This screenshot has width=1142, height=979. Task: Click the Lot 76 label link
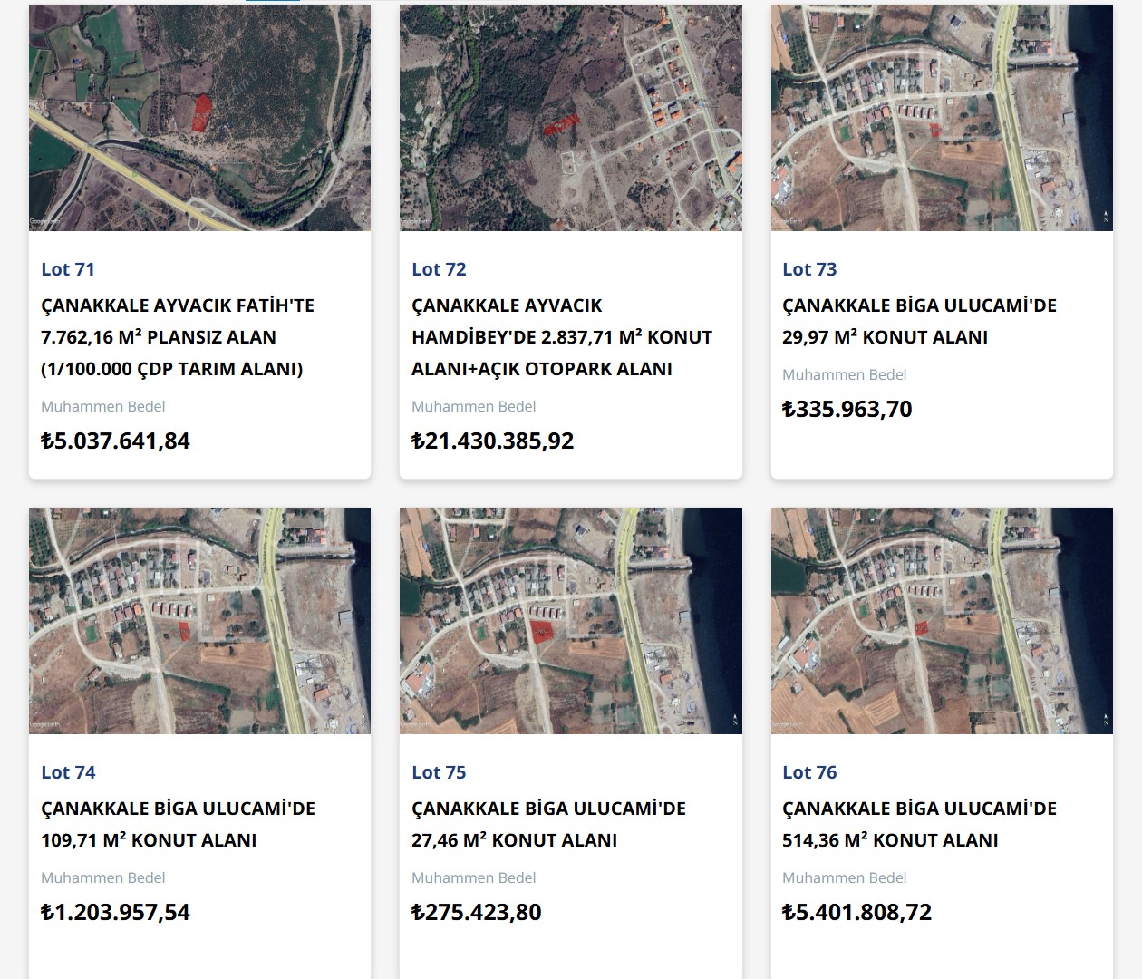(x=809, y=772)
